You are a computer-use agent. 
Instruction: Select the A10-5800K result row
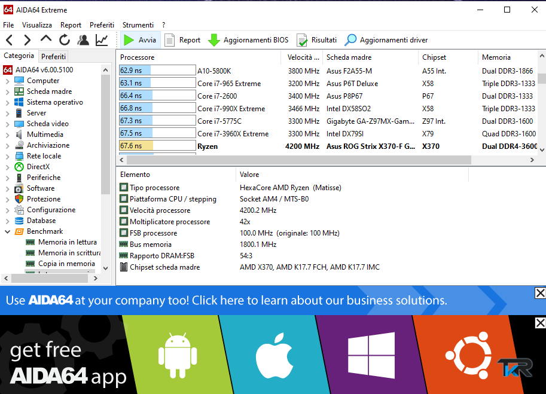(x=328, y=71)
